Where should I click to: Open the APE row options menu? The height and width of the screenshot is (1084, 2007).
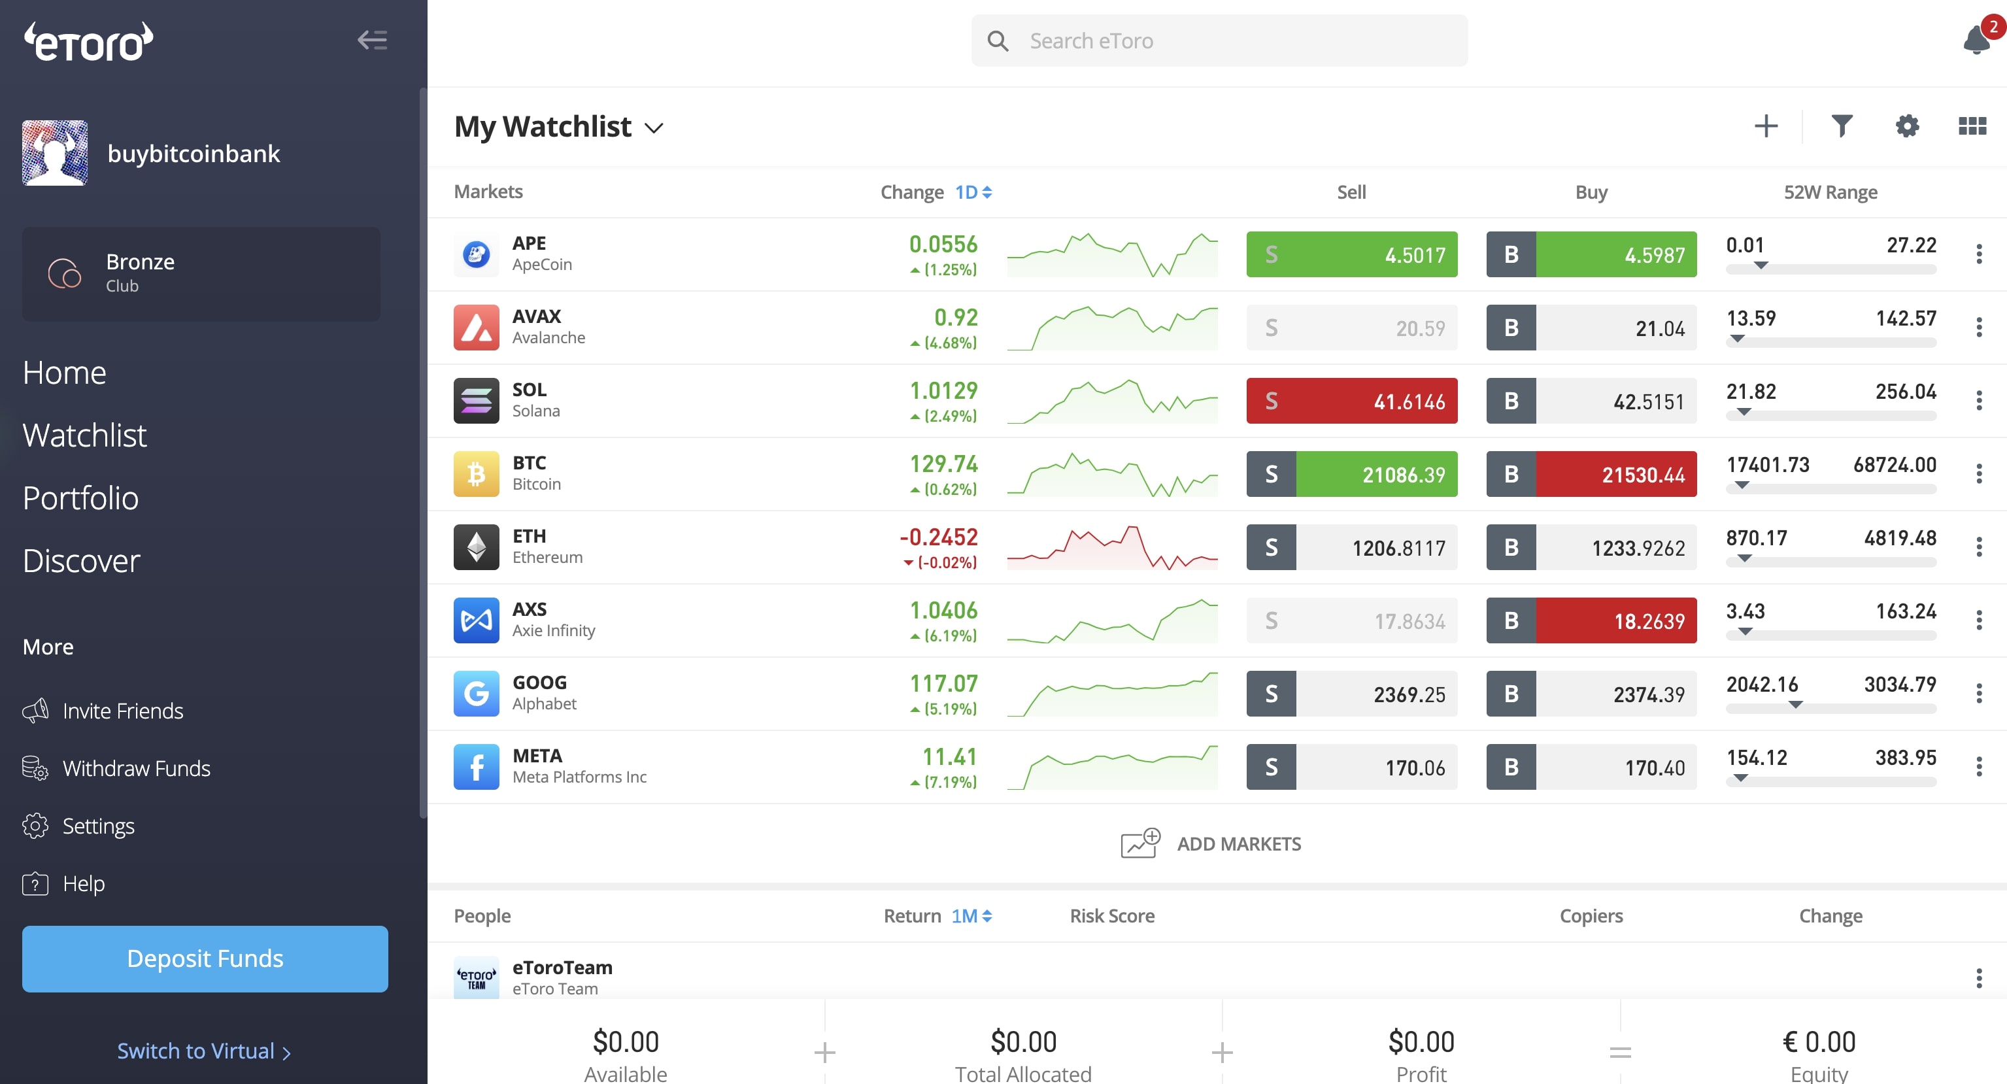[x=1979, y=254]
